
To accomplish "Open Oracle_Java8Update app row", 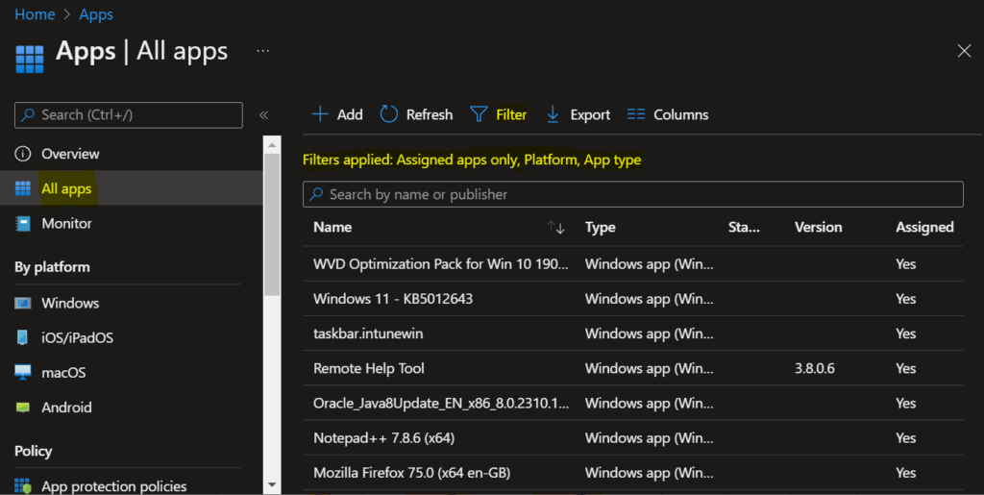I will point(632,403).
